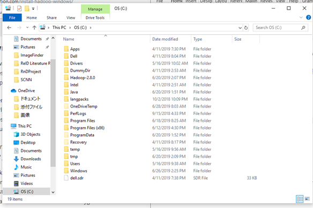Select the tmp folder name
The height and width of the screenshot is (208, 313).
pos(74,156)
